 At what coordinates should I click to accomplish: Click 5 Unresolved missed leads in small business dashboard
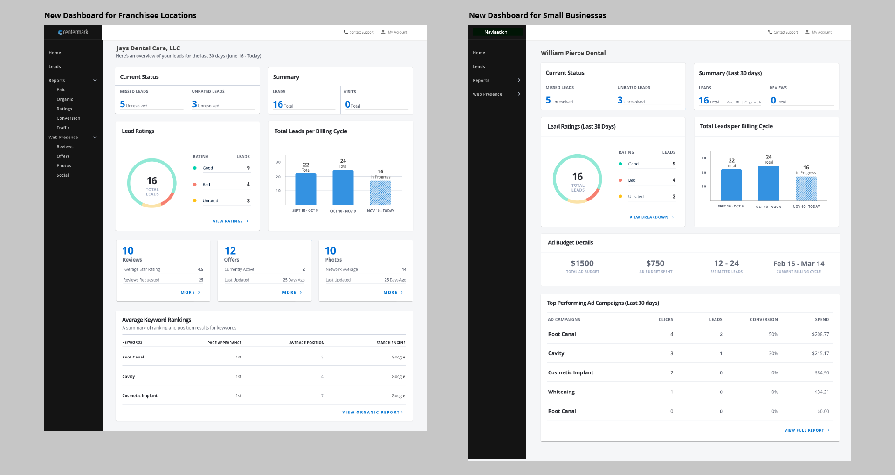coord(559,101)
